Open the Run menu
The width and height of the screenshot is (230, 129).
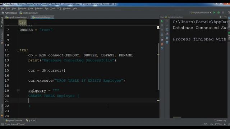pyautogui.click(x=46, y=9)
